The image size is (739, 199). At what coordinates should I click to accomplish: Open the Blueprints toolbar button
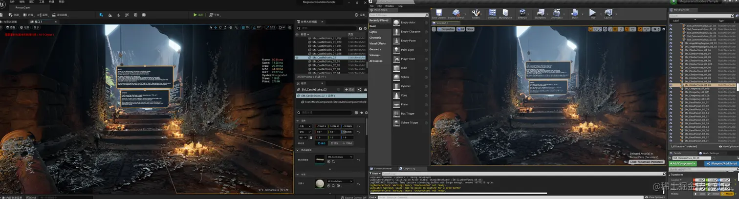point(541,13)
